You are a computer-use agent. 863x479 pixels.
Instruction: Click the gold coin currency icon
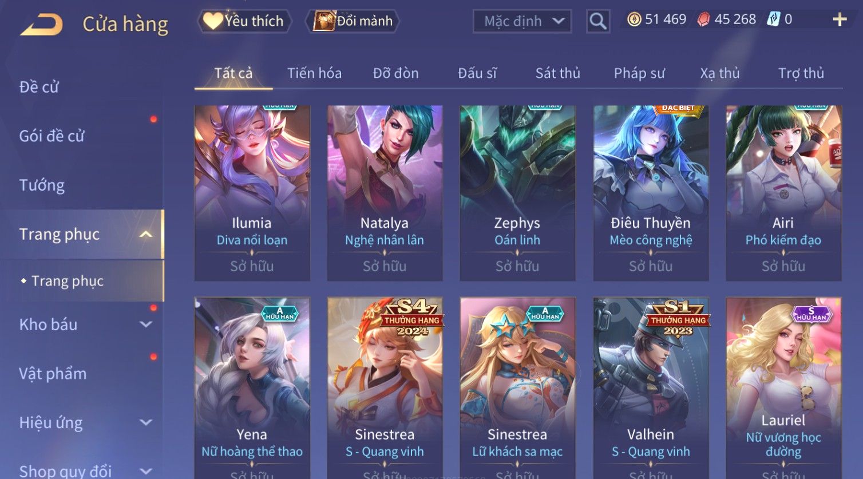coord(634,19)
